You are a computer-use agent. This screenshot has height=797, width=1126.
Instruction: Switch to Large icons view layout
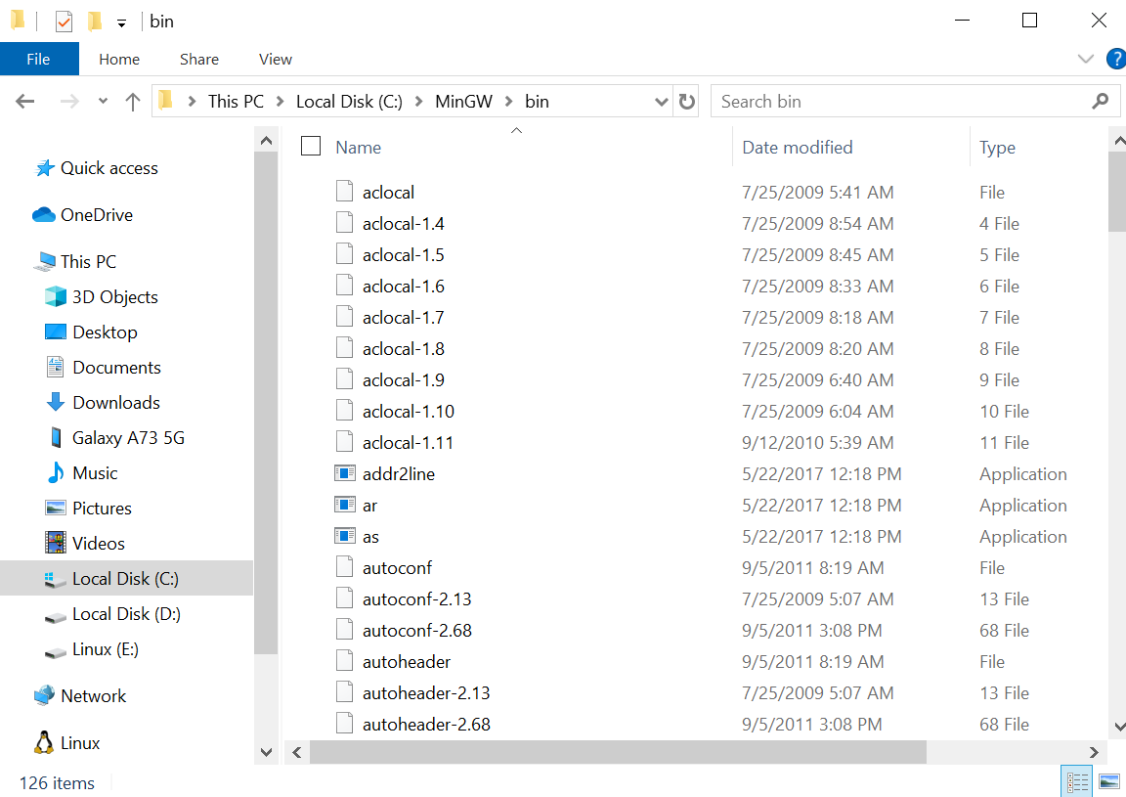tap(1108, 782)
